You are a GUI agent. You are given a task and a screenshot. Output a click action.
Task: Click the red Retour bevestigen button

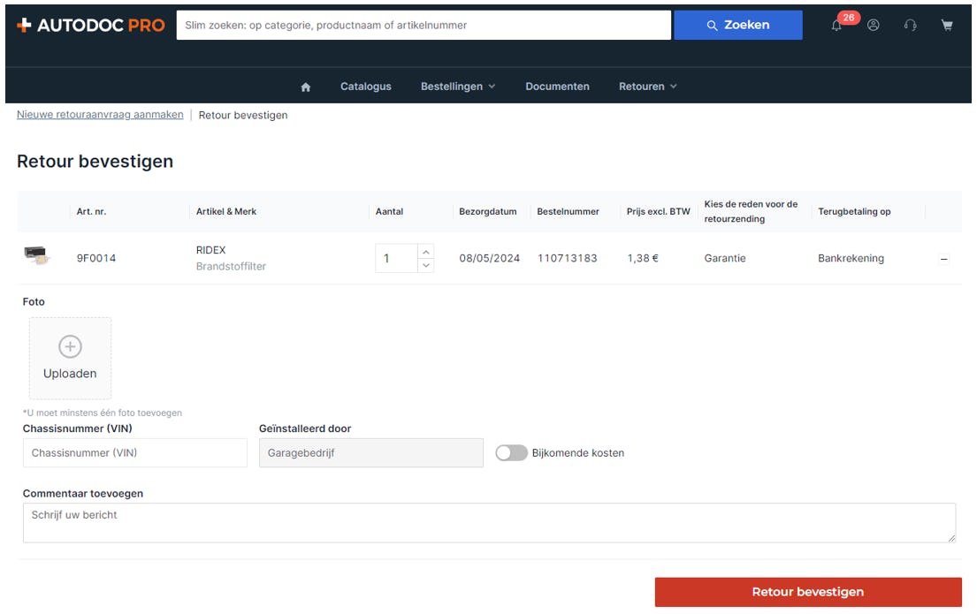tap(807, 592)
